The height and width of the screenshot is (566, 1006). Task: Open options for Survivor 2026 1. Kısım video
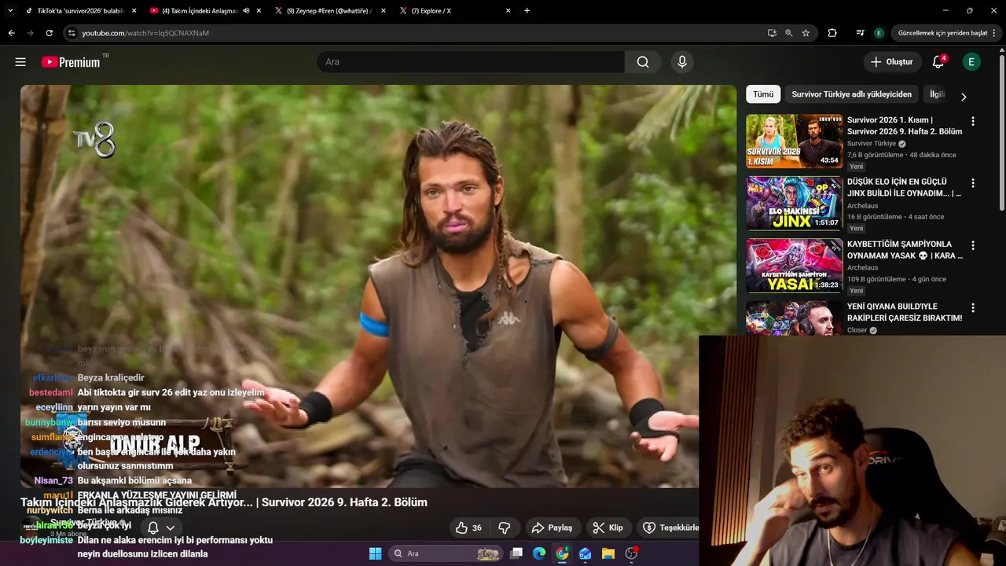pyautogui.click(x=973, y=121)
